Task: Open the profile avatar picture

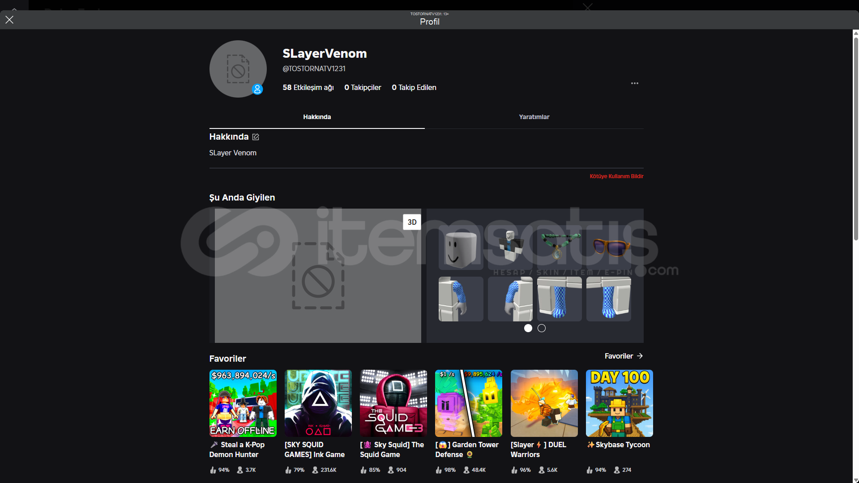Action: 238,68
